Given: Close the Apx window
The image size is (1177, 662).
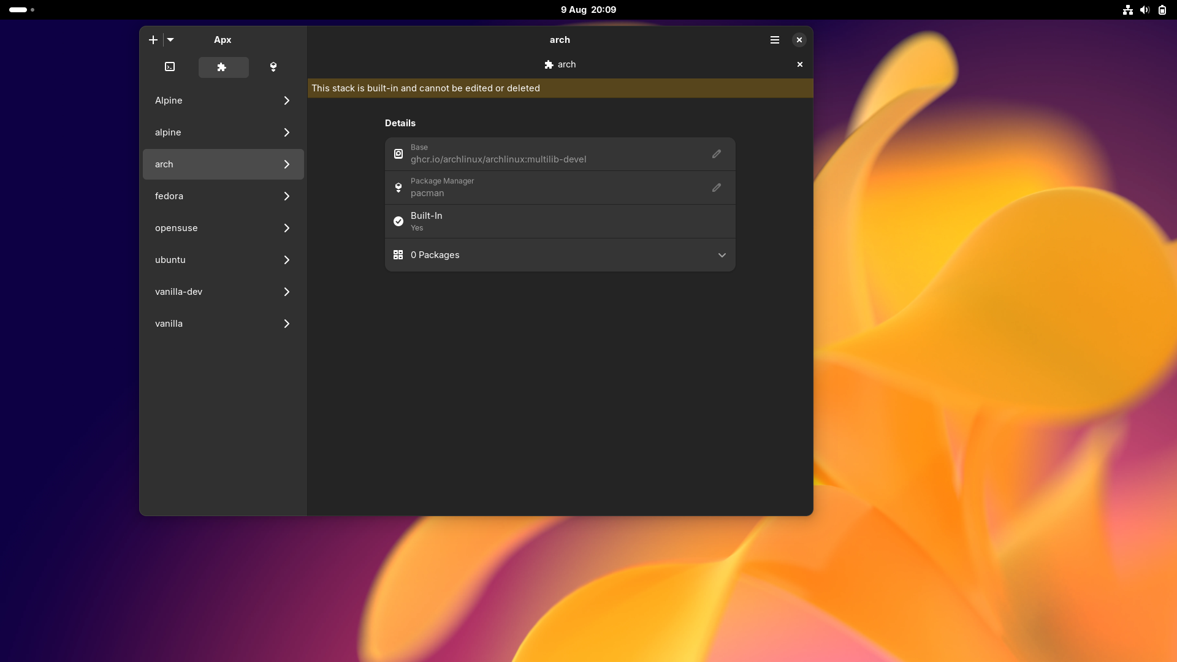Looking at the screenshot, I should [799, 40].
